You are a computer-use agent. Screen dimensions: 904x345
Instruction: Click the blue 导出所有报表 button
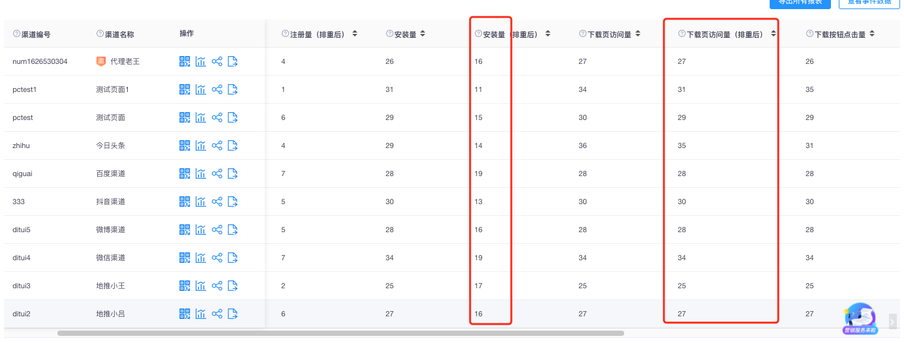pyautogui.click(x=800, y=3)
